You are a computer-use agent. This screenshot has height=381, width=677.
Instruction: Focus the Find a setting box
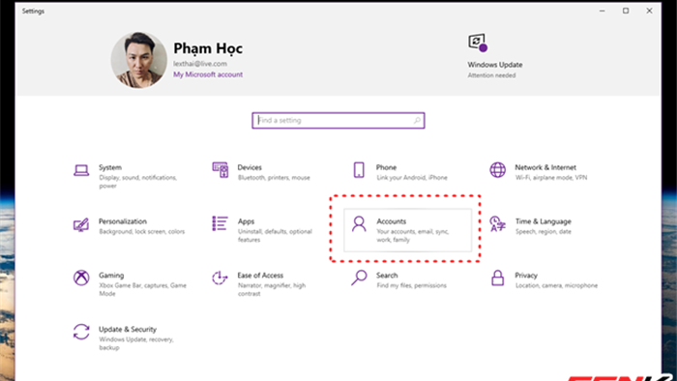point(338,120)
